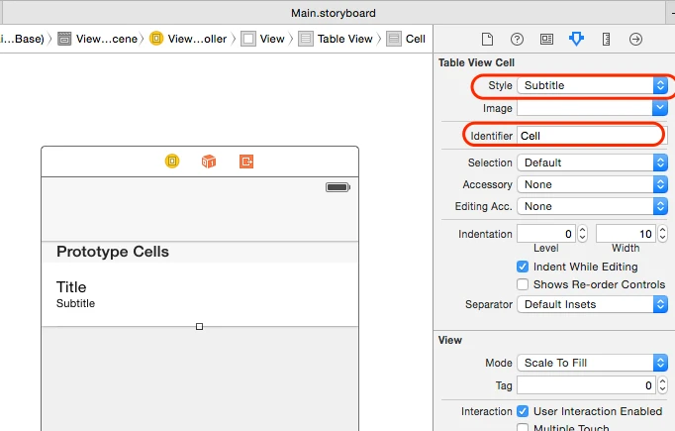Screen dimensions: 675x431
Task: Click the Table View breadcrumb item
Action: [336, 39]
